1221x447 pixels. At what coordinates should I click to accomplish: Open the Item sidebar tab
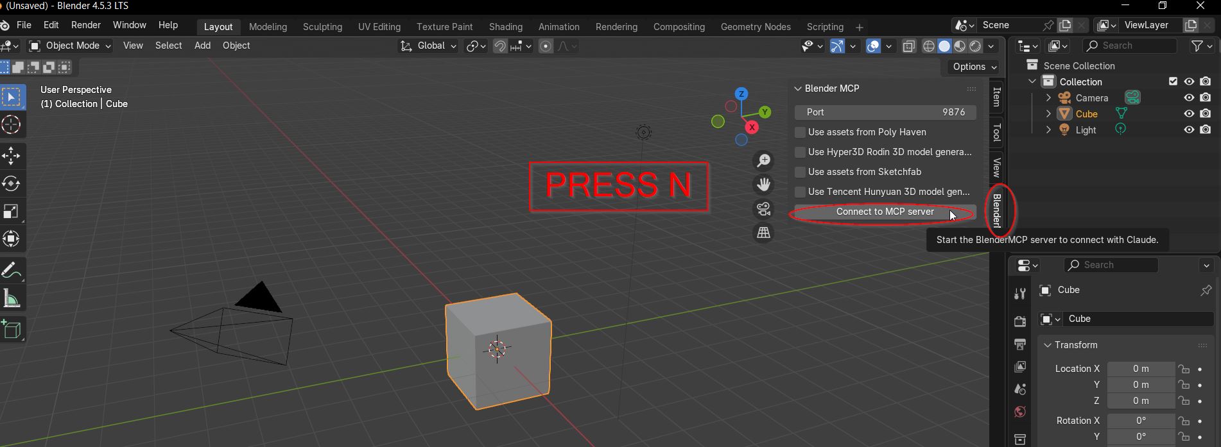[996, 97]
